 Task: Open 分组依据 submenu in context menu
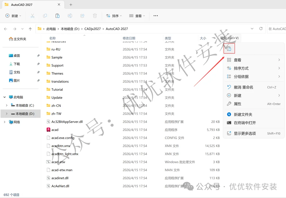254,76
